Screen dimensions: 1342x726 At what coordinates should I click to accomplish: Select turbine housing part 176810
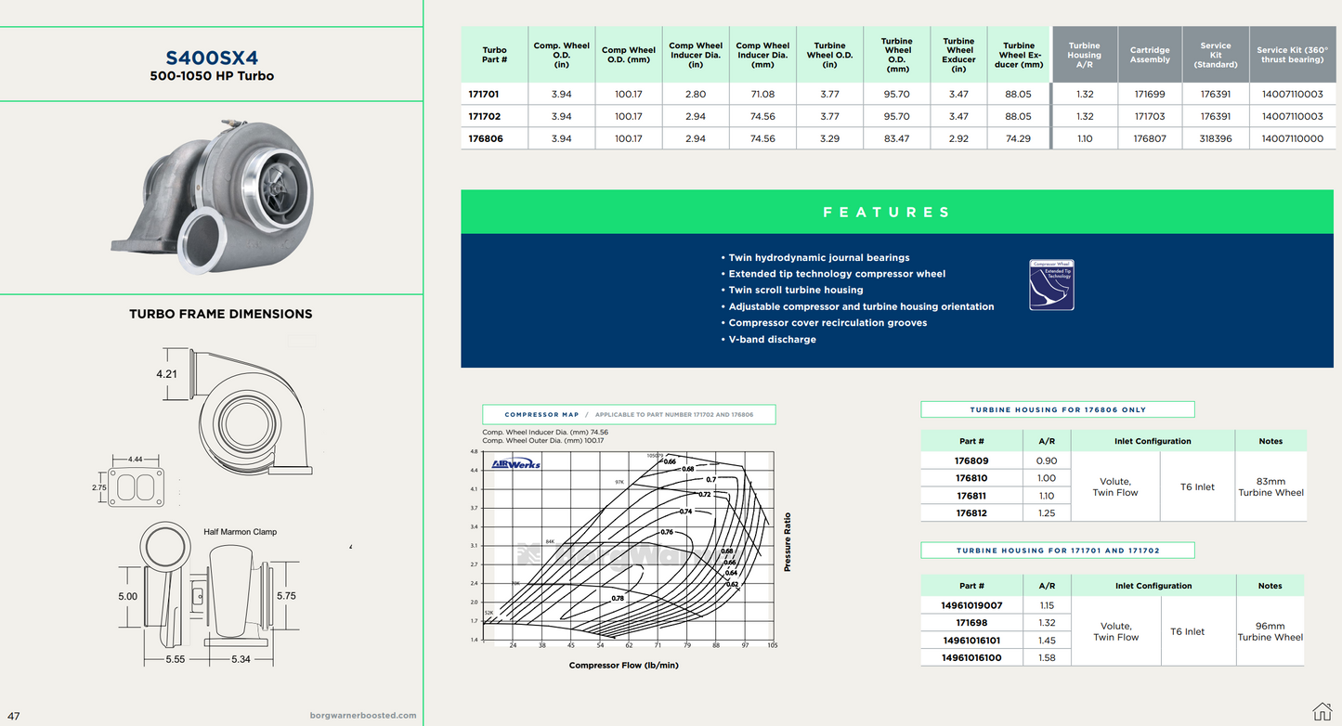tap(971, 478)
